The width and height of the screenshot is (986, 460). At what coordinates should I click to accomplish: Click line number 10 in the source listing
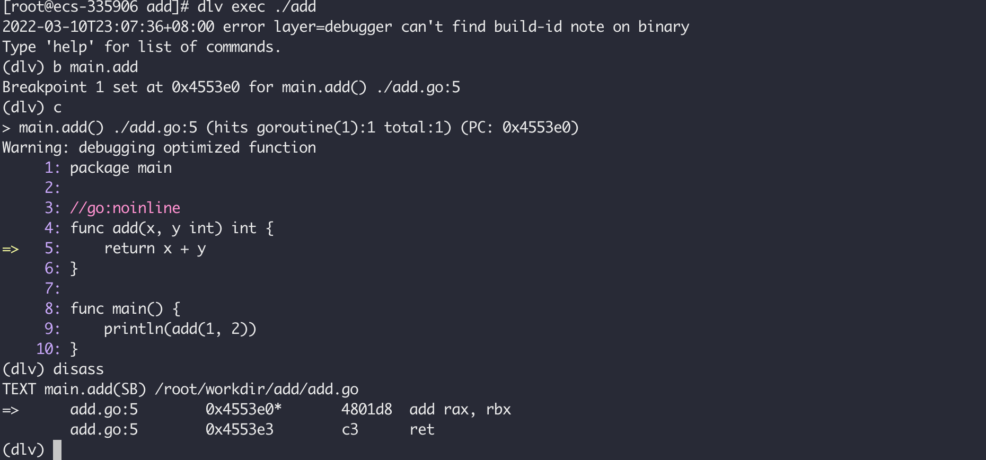click(x=48, y=349)
